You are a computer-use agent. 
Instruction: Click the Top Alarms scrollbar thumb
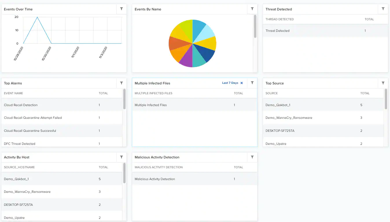124,99
